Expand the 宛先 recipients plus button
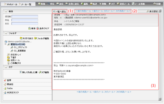 (x=61, y=18)
